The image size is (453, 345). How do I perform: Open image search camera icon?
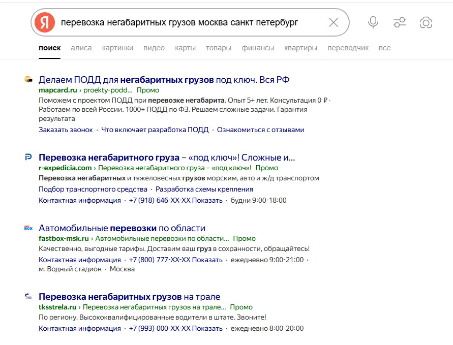click(426, 22)
